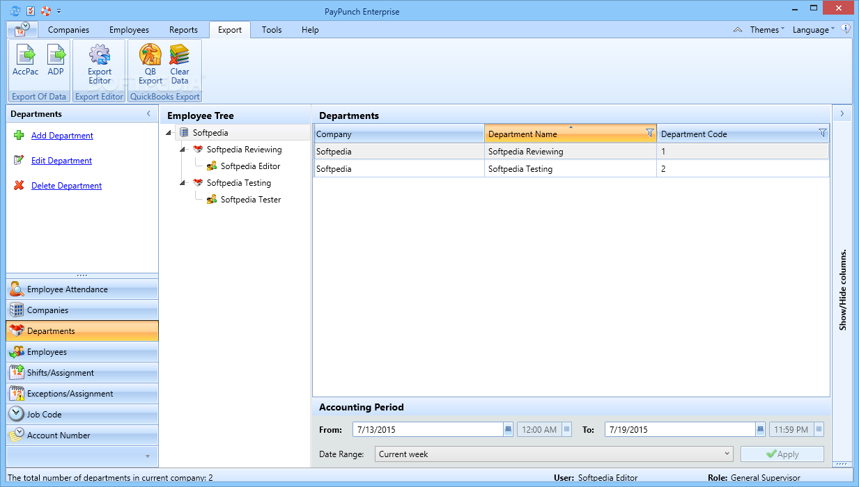
Task: Switch to the Employees ribbon tab
Action: [129, 30]
